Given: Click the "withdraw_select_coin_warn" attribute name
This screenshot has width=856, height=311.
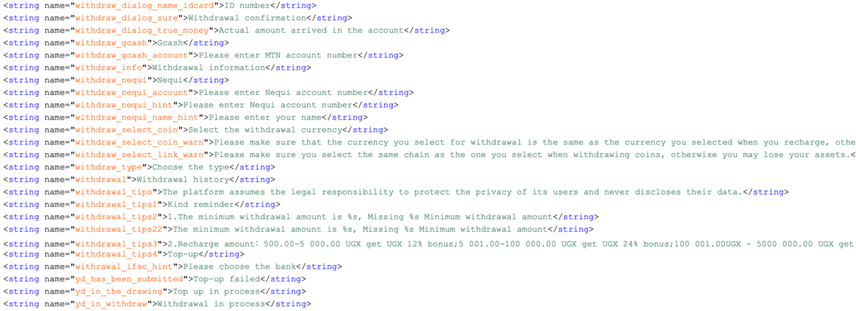Looking at the screenshot, I should tap(139, 142).
